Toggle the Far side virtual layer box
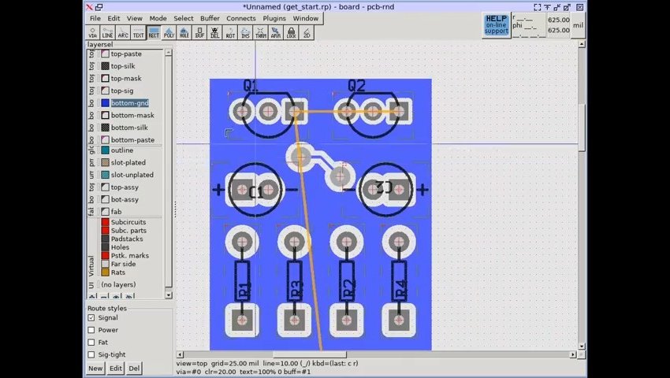This screenshot has height=378, width=670. click(x=105, y=264)
